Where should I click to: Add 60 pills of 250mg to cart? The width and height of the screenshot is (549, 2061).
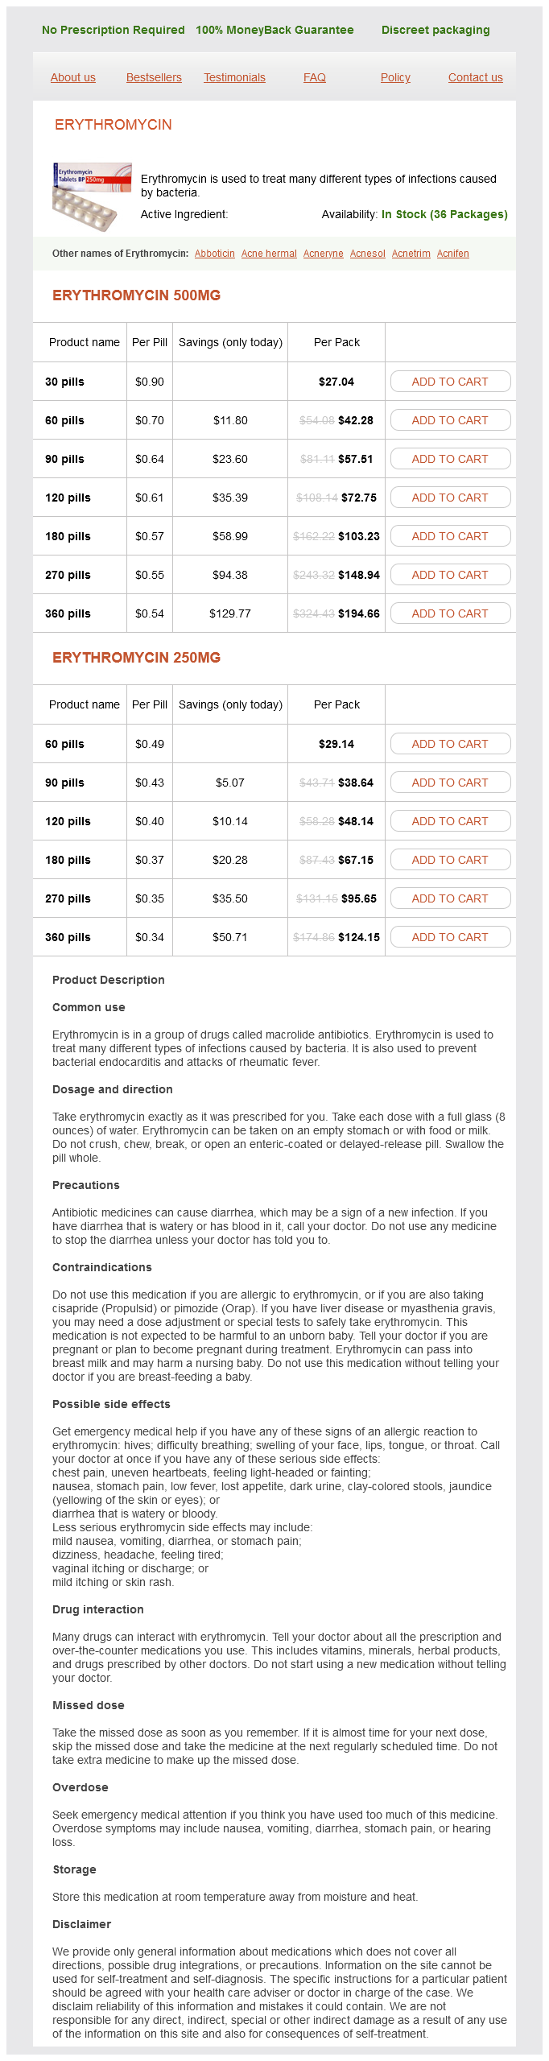(450, 744)
